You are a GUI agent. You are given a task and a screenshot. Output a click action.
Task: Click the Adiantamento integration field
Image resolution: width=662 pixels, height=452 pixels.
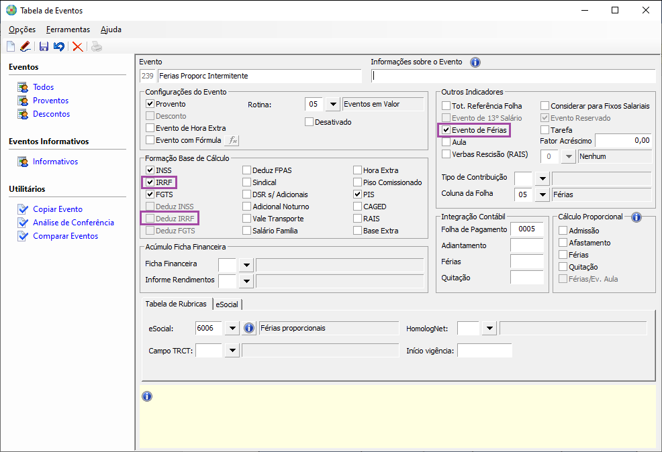pos(527,245)
